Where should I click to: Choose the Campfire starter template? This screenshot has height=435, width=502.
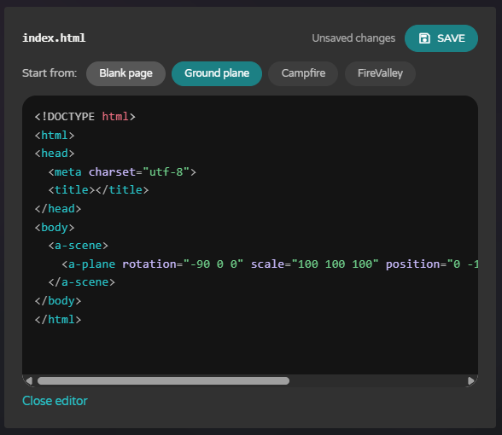click(x=303, y=73)
